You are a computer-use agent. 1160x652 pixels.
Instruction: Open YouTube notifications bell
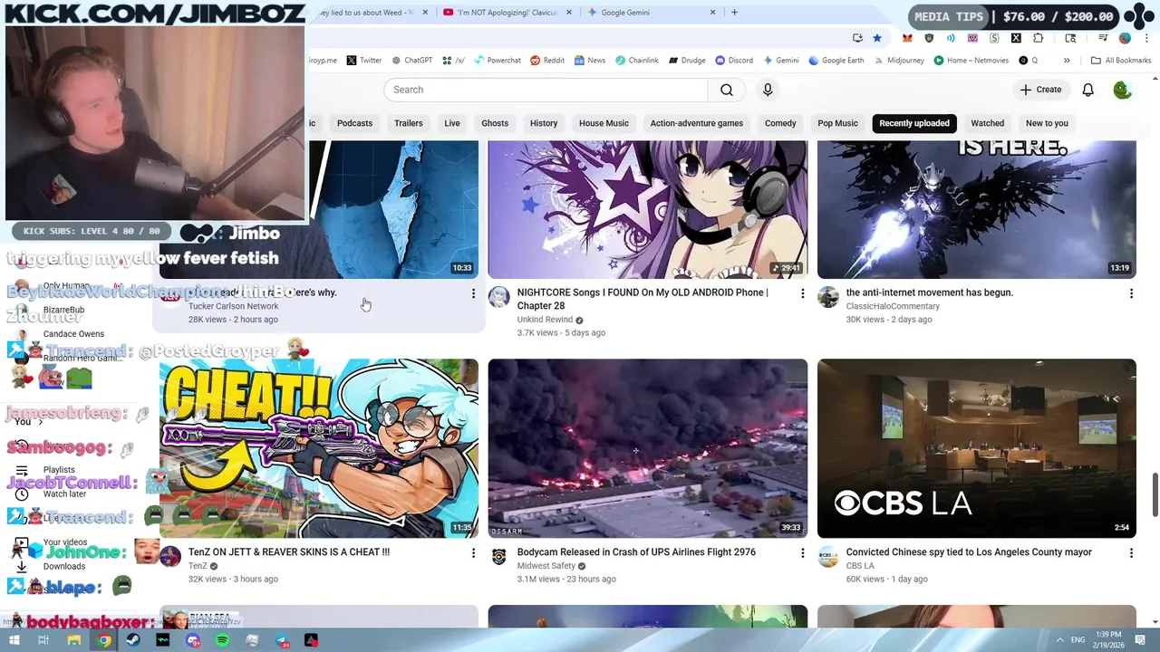pyautogui.click(x=1087, y=90)
